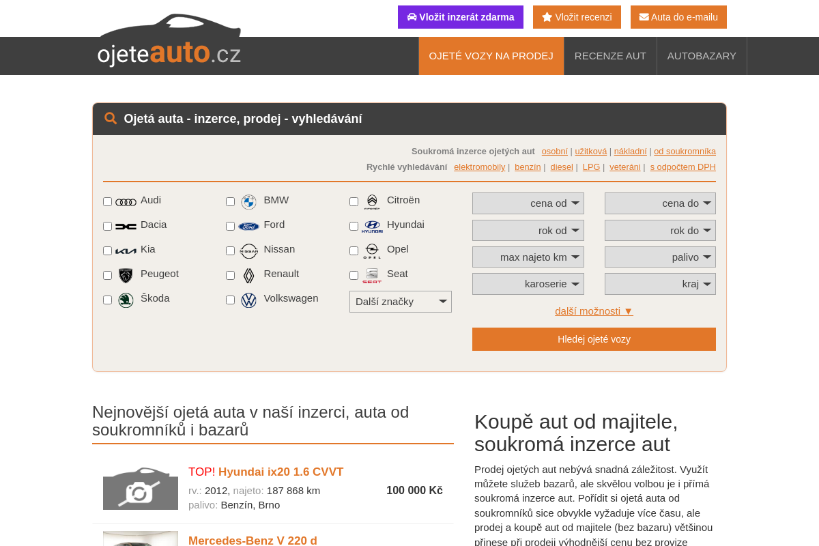The image size is (819, 546).
Task: Expand the 'rok do' dropdown
Action: [660, 231]
